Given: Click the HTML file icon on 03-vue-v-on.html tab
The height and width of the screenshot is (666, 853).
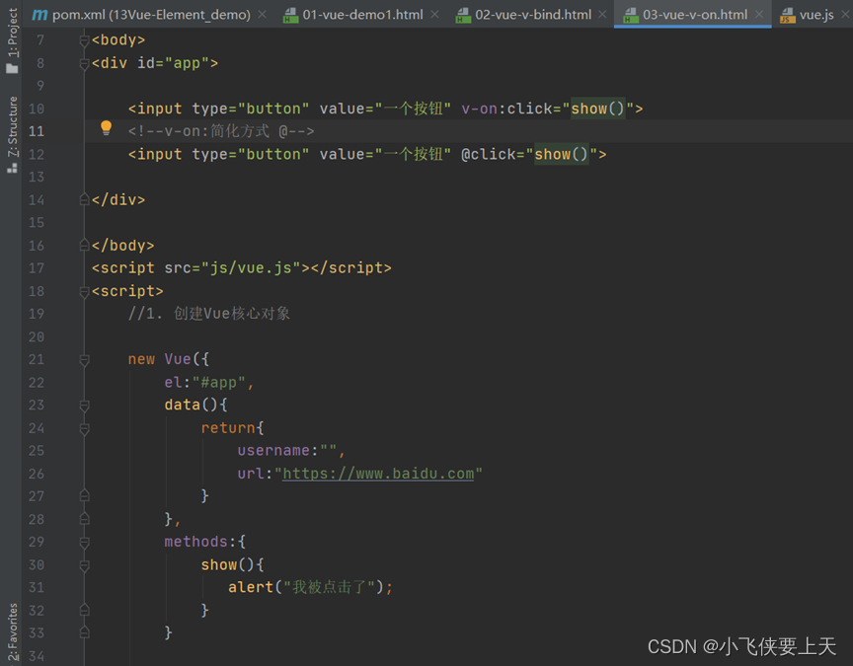Looking at the screenshot, I should [x=631, y=15].
